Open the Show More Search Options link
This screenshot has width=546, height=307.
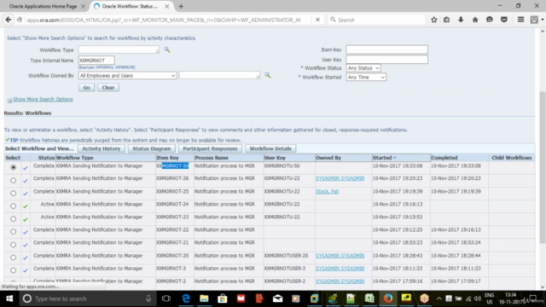coord(43,99)
